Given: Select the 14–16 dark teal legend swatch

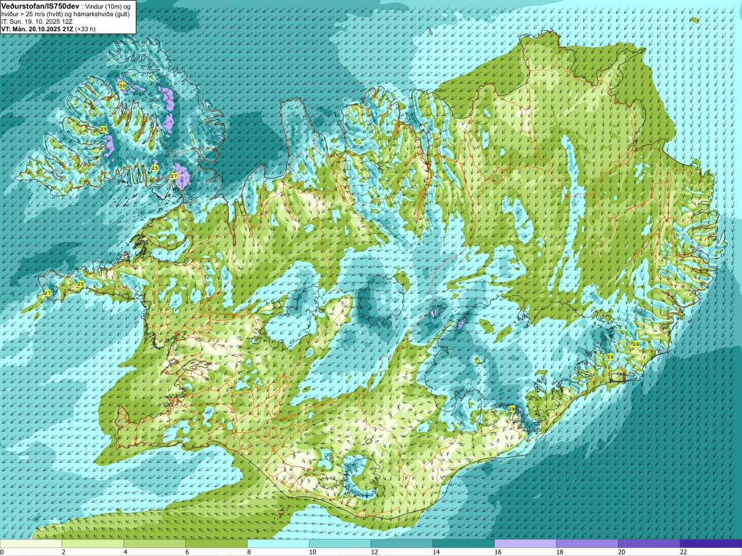Looking at the screenshot, I should coord(464,544).
